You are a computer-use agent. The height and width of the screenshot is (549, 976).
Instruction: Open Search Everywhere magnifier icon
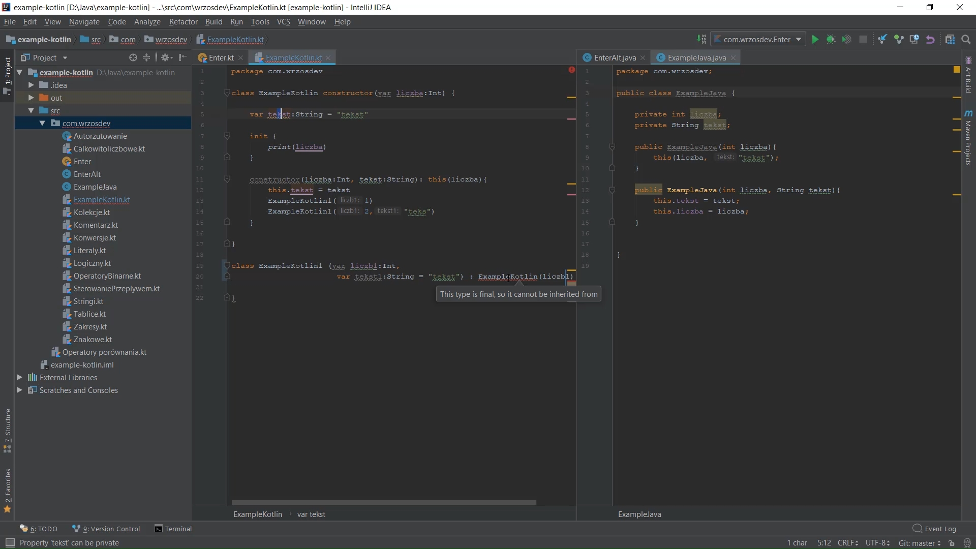pyautogui.click(x=966, y=40)
